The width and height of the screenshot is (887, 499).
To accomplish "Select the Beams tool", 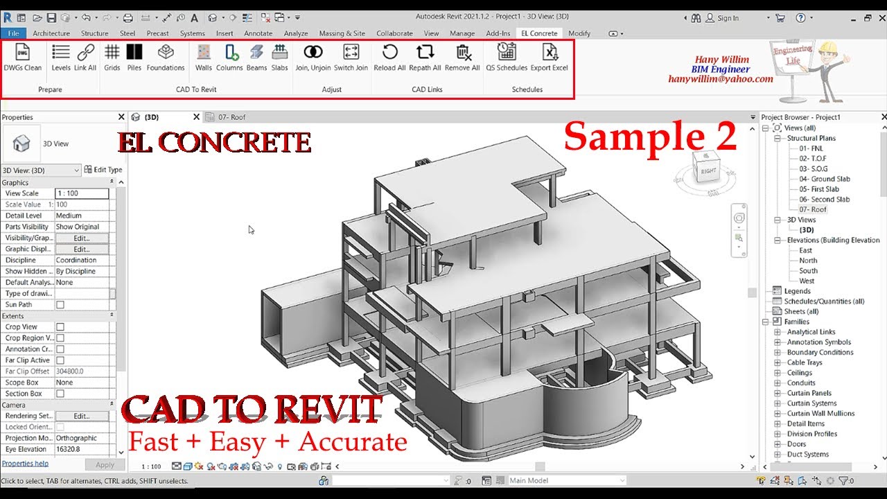I will point(256,58).
